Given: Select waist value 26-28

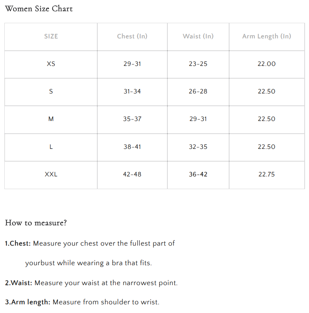Looking at the screenshot, I should click(198, 91).
